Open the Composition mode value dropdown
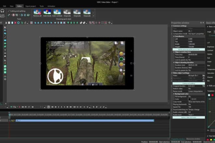 click(196, 34)
